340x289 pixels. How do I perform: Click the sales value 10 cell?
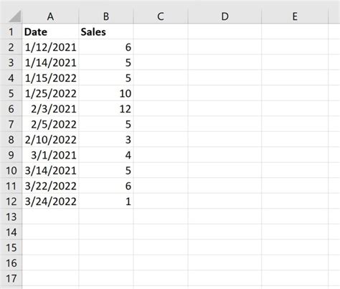[x=106, y=93]
